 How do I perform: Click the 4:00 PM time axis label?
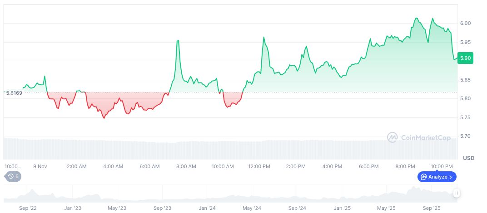(x=333, y=166)
